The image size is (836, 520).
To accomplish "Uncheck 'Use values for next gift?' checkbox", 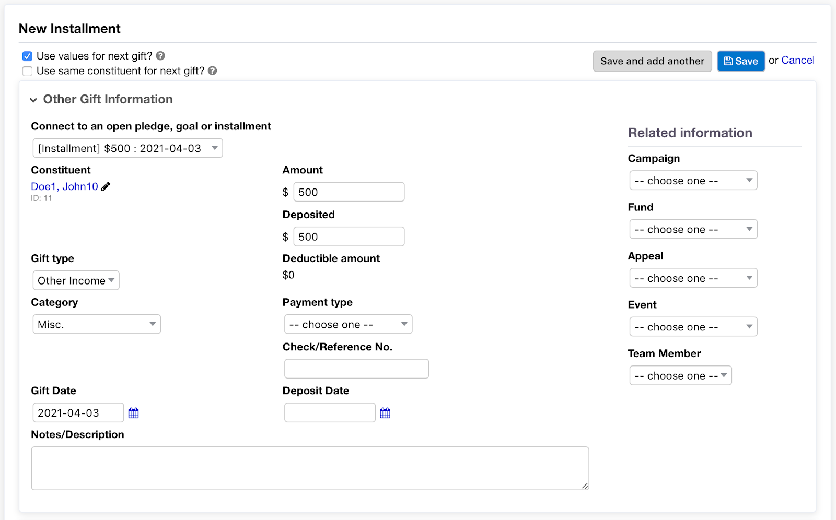I will (x=28, y=56).
